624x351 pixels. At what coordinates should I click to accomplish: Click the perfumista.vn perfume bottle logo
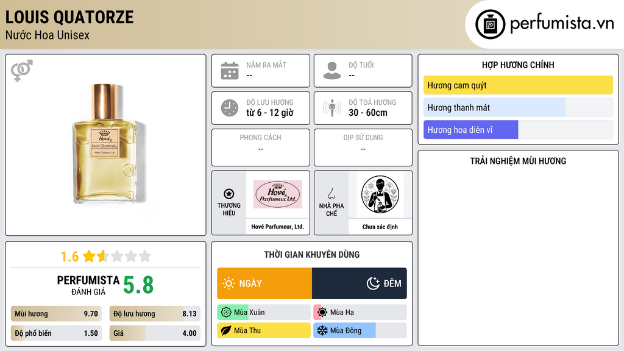pos(490,24)
